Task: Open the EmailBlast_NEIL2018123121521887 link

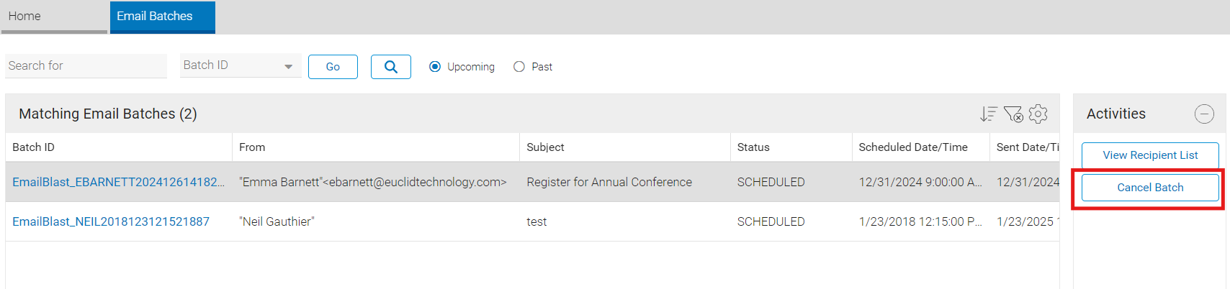Action: (x=111, y=221)
